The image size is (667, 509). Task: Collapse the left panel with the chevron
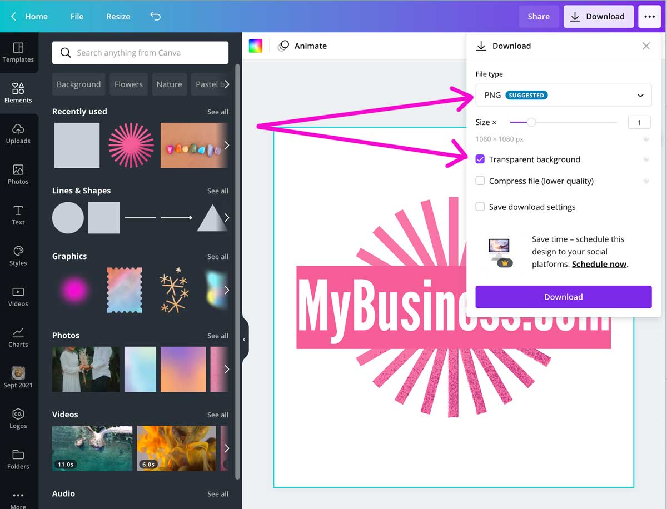244,339
